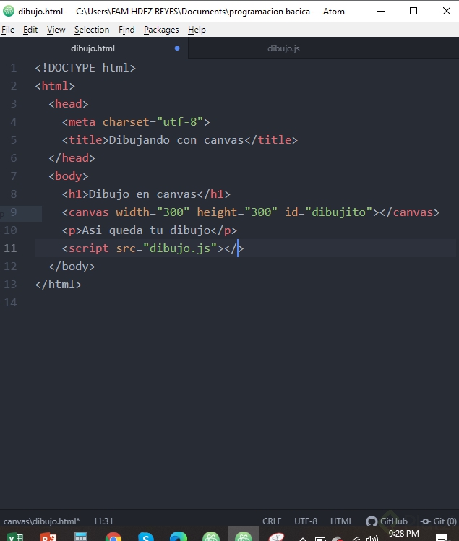Click the width="300" attribute
459x541 pixels.
click(153, 212)
